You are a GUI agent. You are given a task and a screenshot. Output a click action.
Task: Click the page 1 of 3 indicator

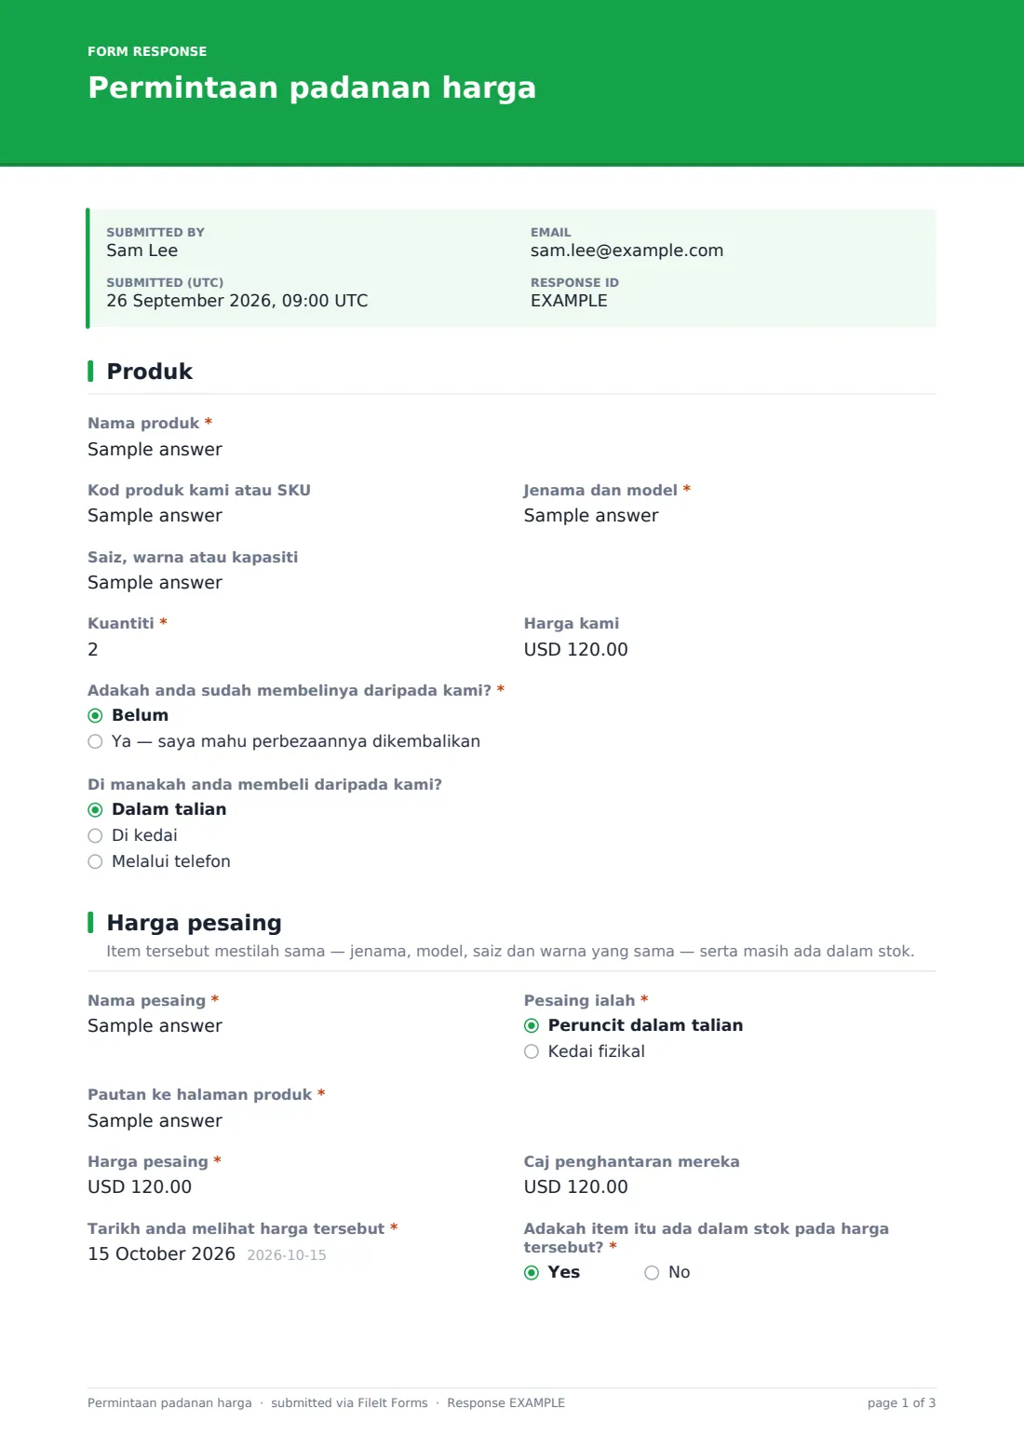click(901, 1403)
